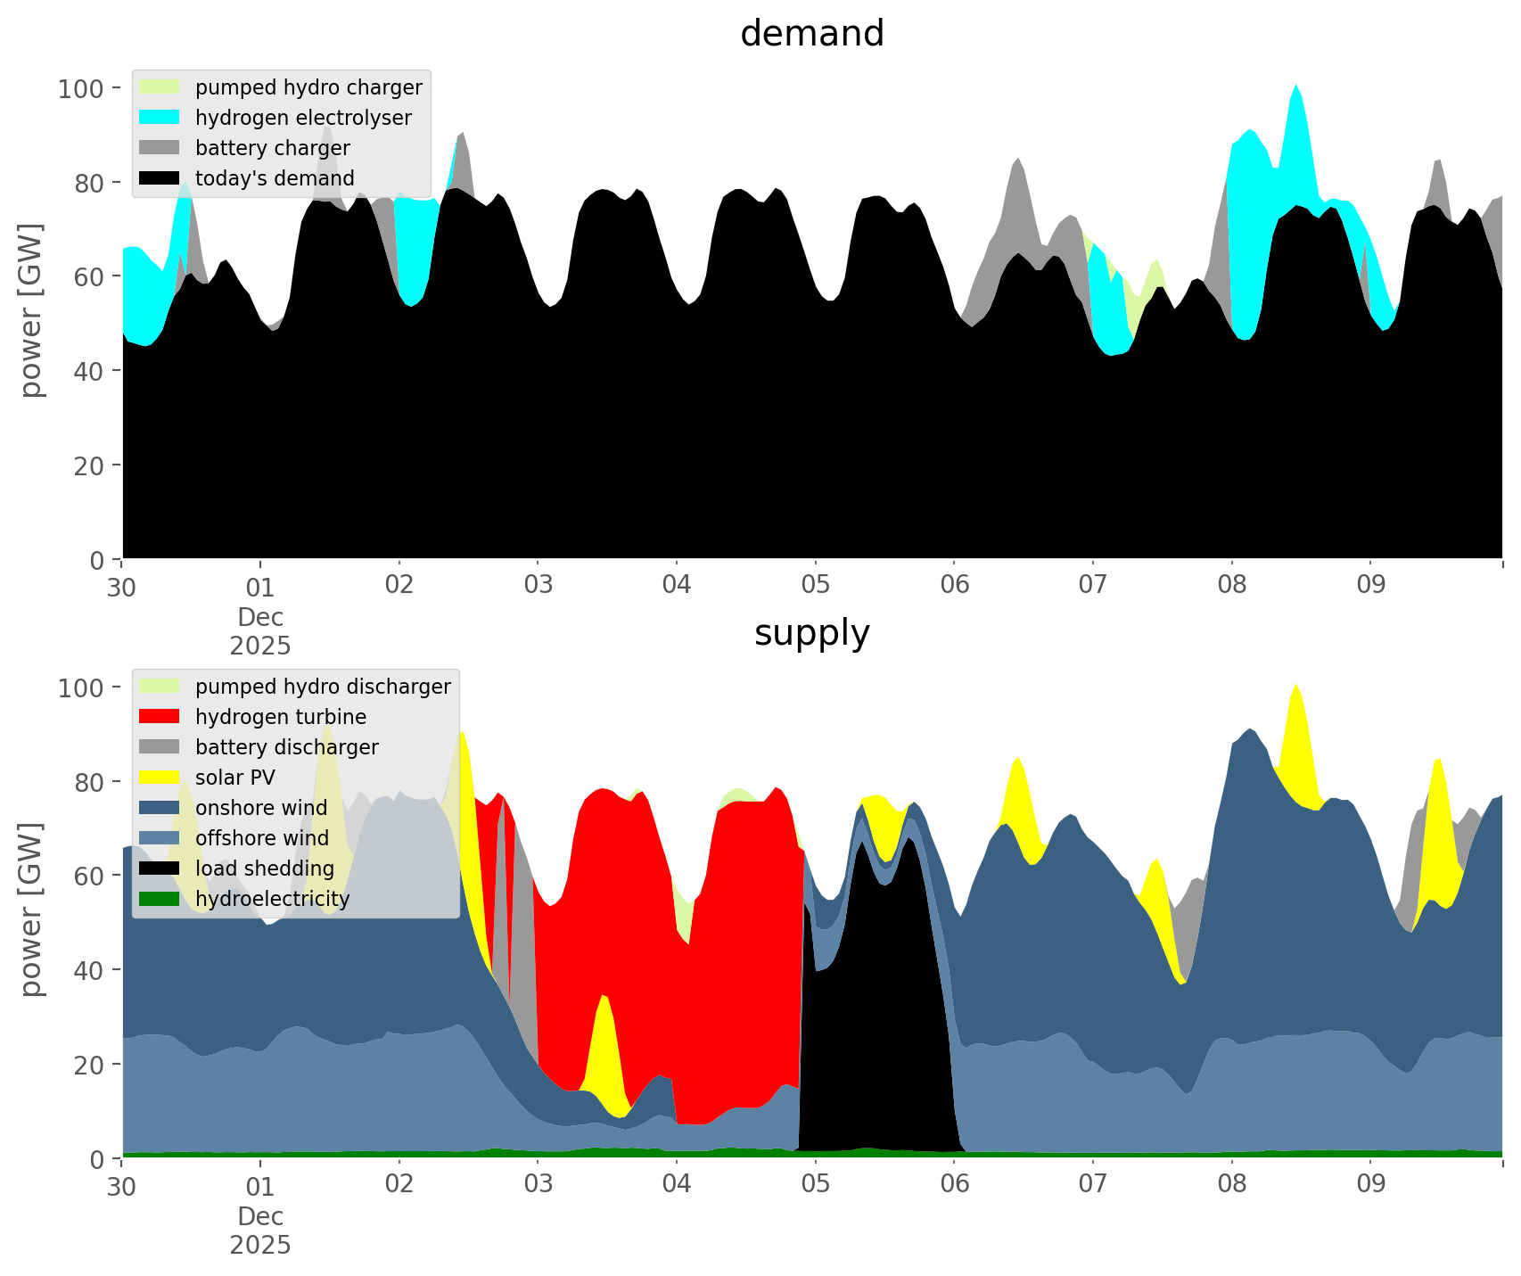Click the pumped hydro charger legend swatch
This screenshot has height=1276, width=1521.
coord(160,87)
